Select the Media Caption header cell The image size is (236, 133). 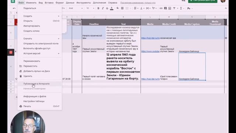pyautogui.click(x=192, y=22)
